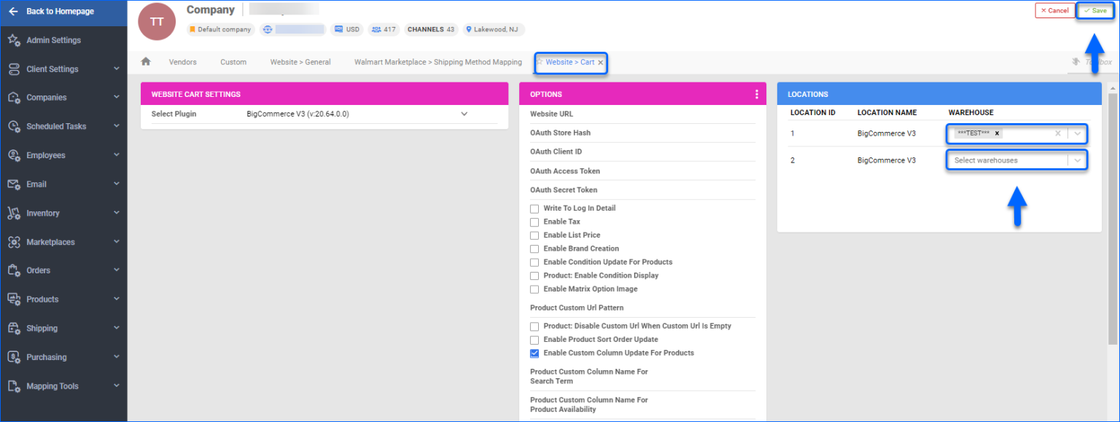This screenshot has height=422, width=1120.
Task: Open the Select Plugin dropdown
Action: 464,114
